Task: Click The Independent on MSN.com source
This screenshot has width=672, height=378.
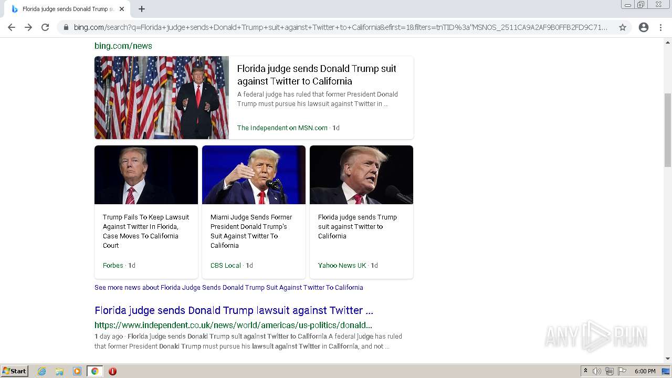Action: pyautogui.click(x=282, y=128)
